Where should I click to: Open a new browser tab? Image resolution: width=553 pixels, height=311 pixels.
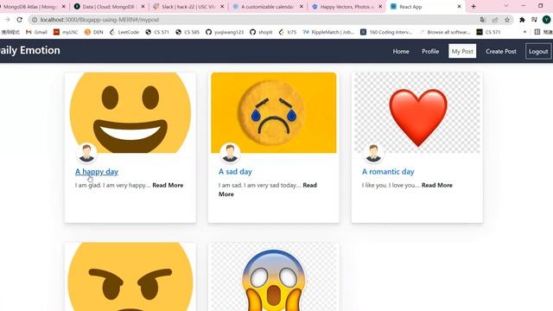(x=474, y=6)
